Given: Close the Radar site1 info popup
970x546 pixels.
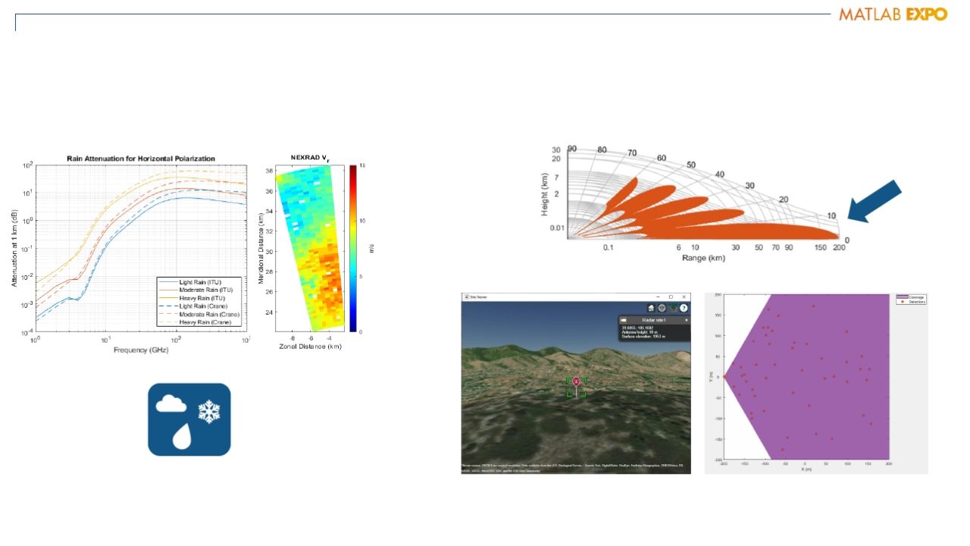Looking at the screenshot, I should tap(686, 320).
